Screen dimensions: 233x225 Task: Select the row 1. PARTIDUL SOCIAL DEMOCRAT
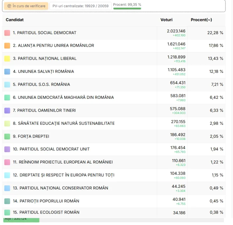coord(114,33)
